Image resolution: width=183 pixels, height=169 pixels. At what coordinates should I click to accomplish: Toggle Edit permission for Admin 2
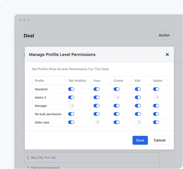coord(138,97)
